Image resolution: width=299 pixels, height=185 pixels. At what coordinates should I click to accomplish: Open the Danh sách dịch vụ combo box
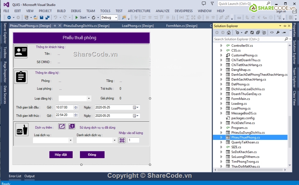tap(115, 140)
